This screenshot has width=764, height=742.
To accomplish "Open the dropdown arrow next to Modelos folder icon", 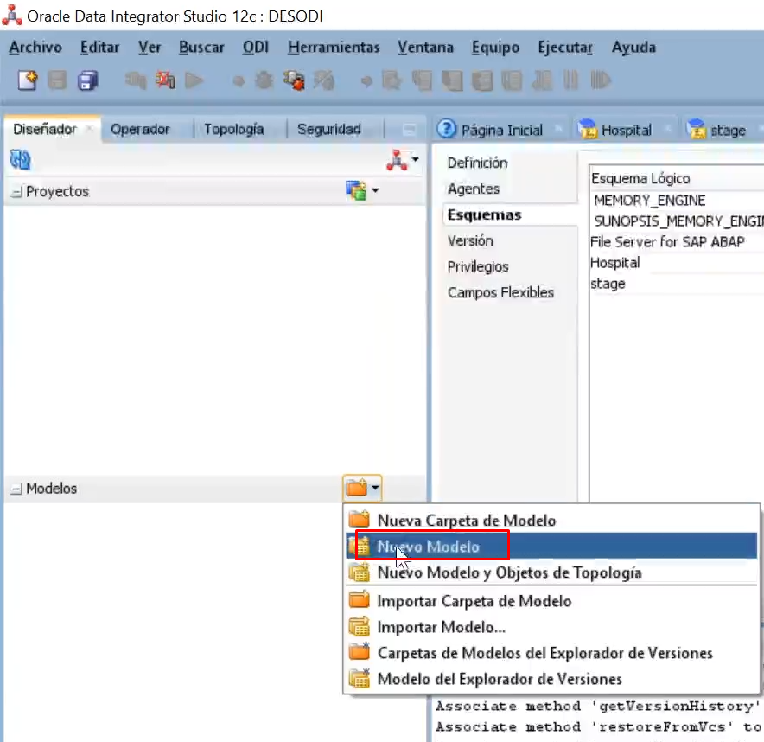I will click(375, 488).
